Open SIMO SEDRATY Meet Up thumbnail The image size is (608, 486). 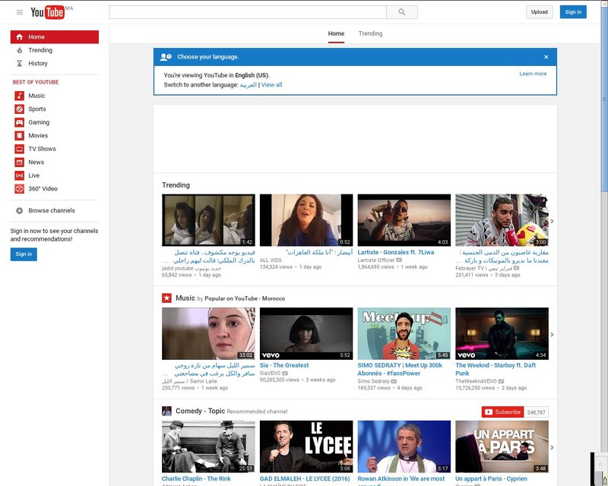point(404,333)
